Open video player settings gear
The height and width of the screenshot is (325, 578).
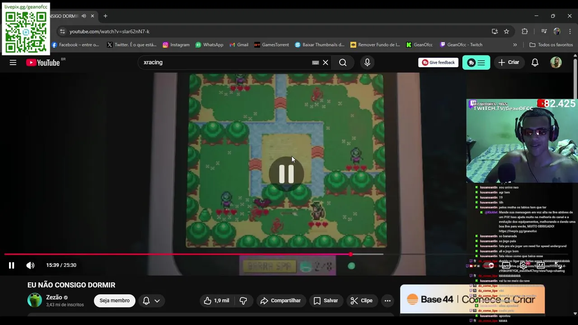pyautogui.click(x=523, y=265)
